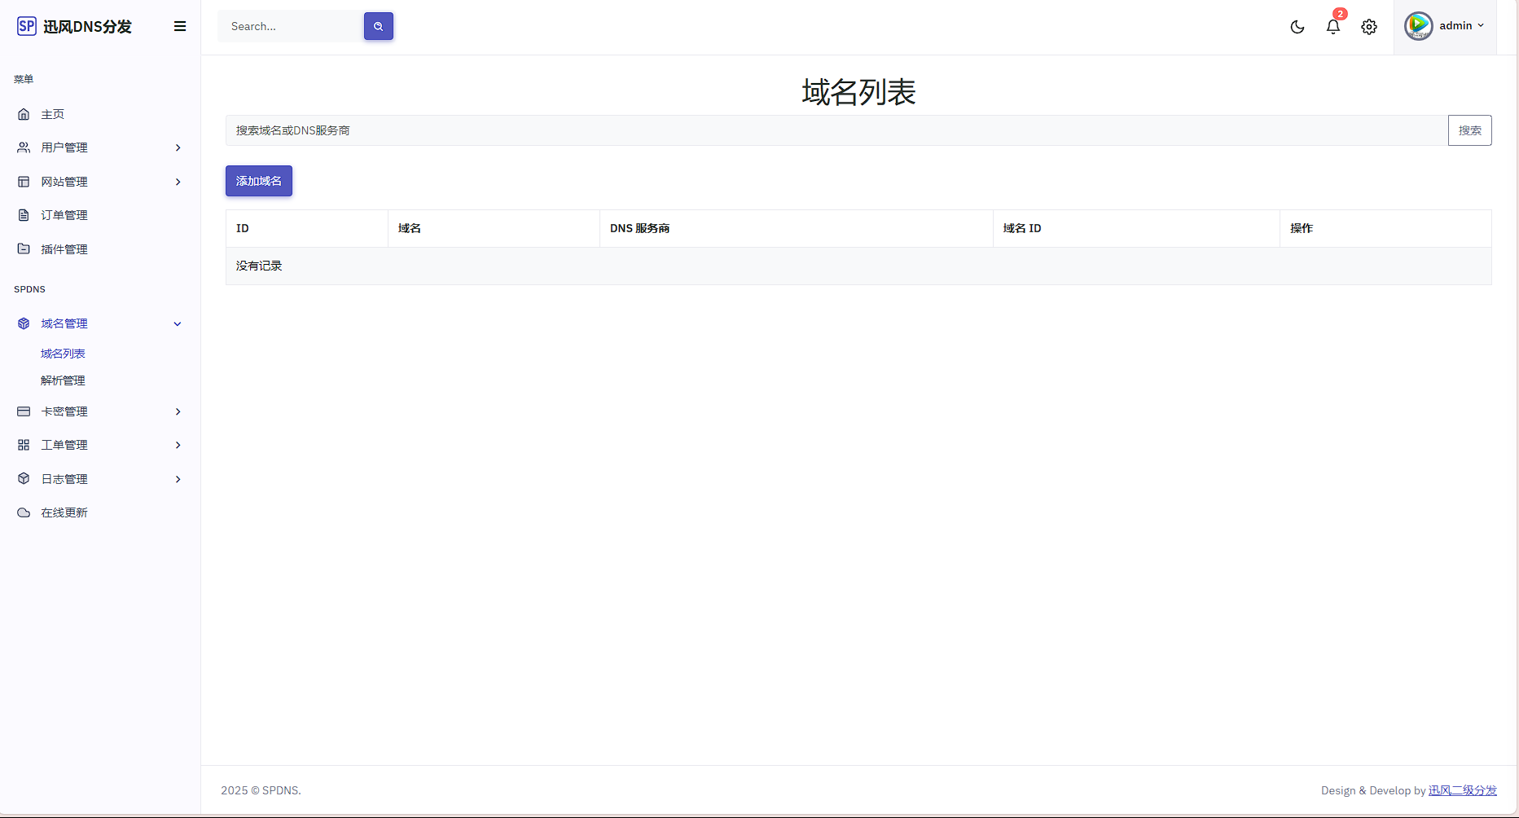
Task: Collapse the 域名管理 submenu
Action: (x=178, y=323)
